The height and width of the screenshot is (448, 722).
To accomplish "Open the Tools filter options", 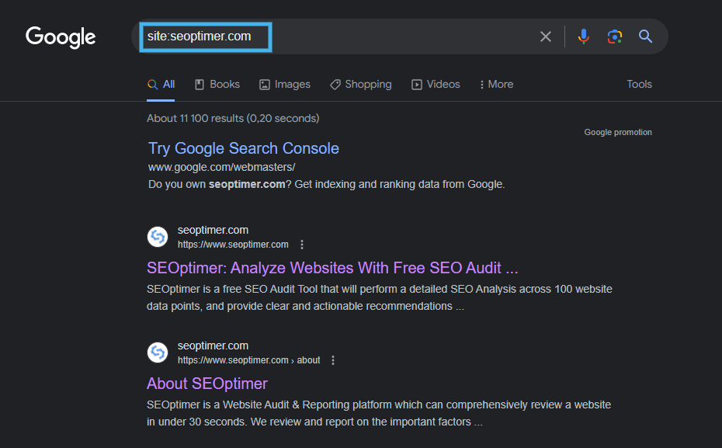I will (x=639, y=85).
